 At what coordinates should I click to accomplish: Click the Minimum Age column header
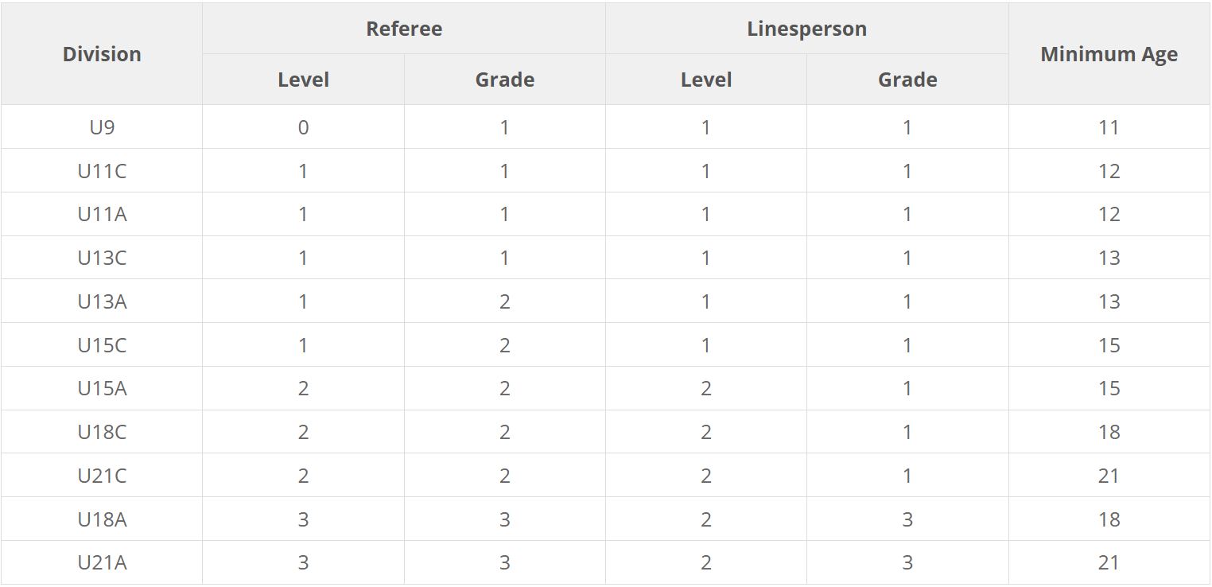tap(1109, 54)
